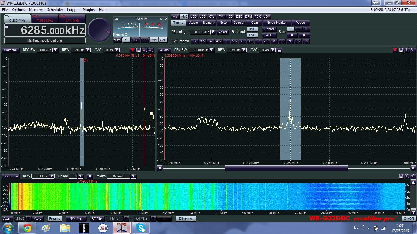
Task: Zoom out on the audio demodulator spectrum
Action: click(413, 50)
